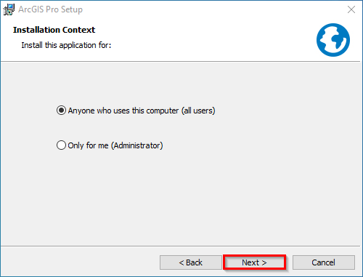Screen dimensions: 363x277
Task: Select the all users radio button circle
Action: click(61, 111)
